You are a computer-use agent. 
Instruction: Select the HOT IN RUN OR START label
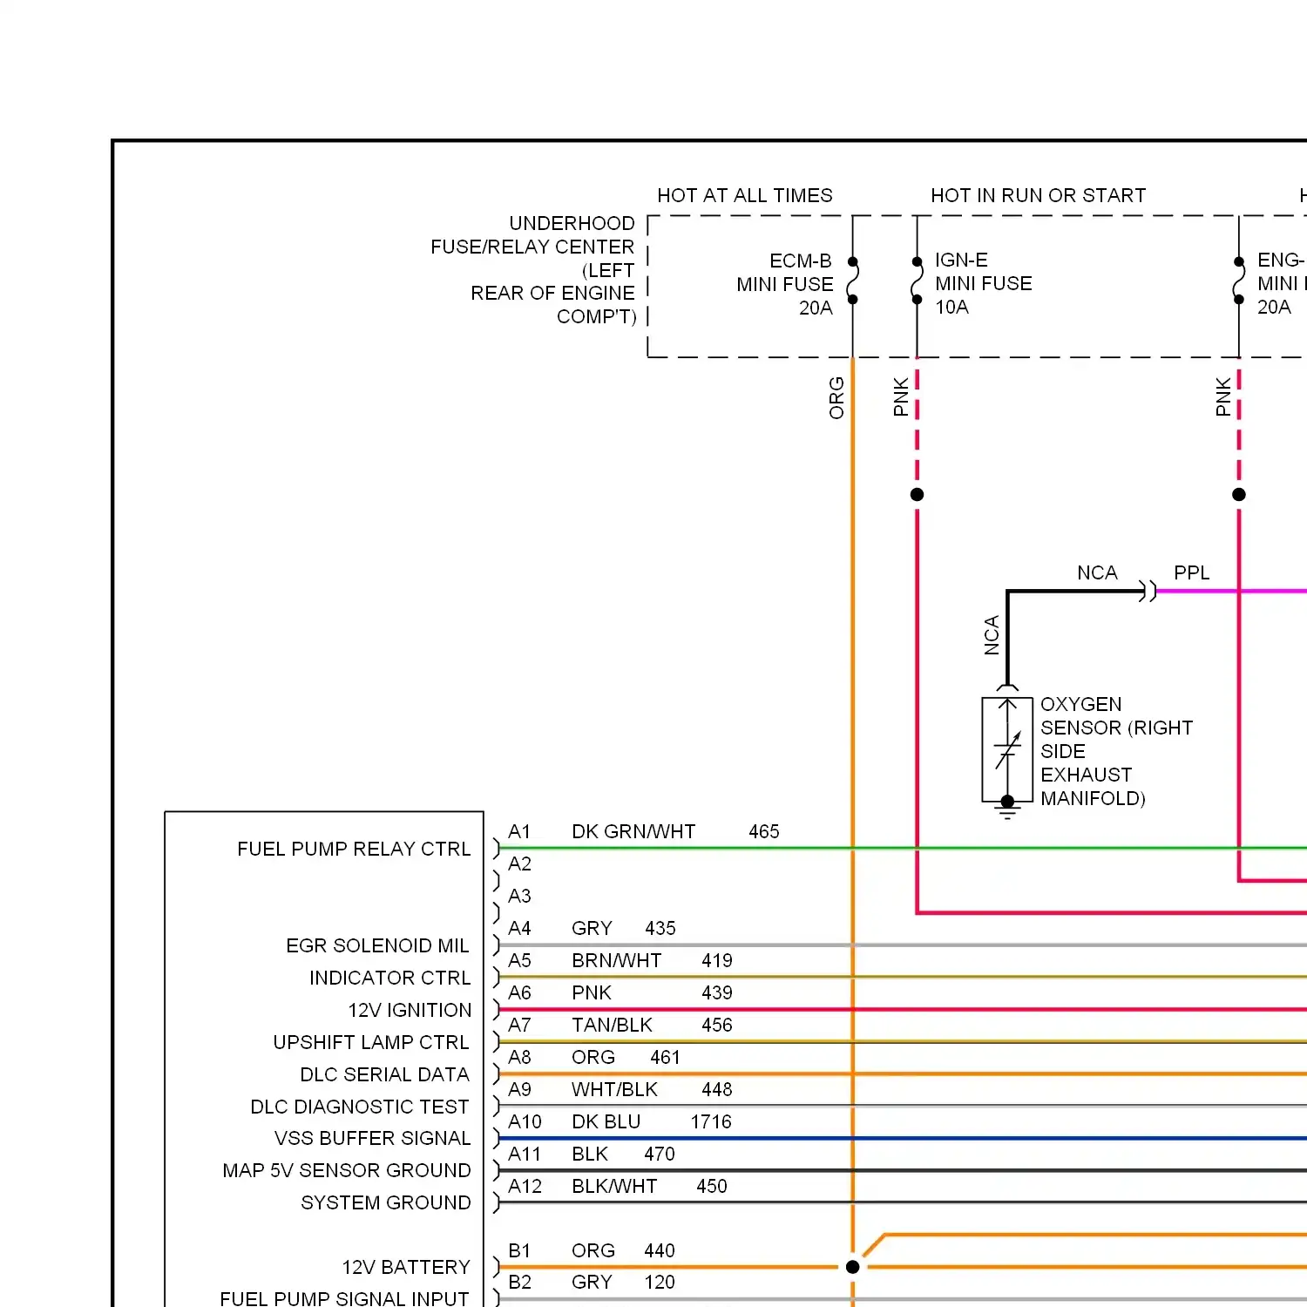click(1038, 195)
